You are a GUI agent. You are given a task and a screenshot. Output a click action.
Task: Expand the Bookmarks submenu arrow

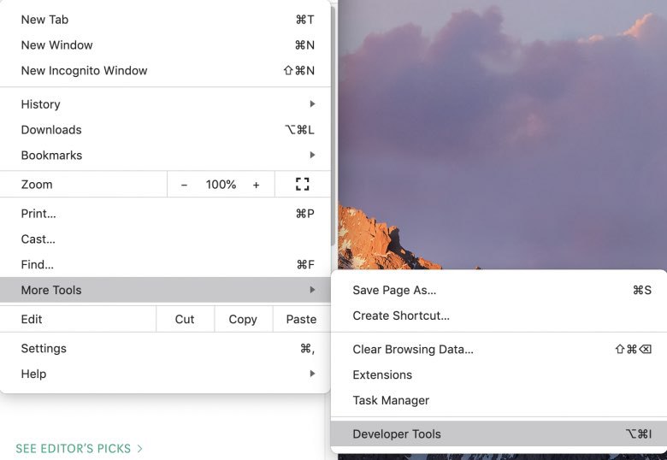point(313,155)
